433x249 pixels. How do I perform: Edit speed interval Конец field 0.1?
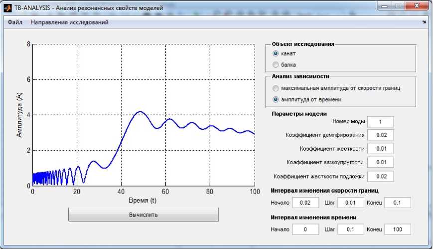[x=398, y=203]
